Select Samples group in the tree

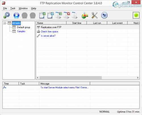21,31
